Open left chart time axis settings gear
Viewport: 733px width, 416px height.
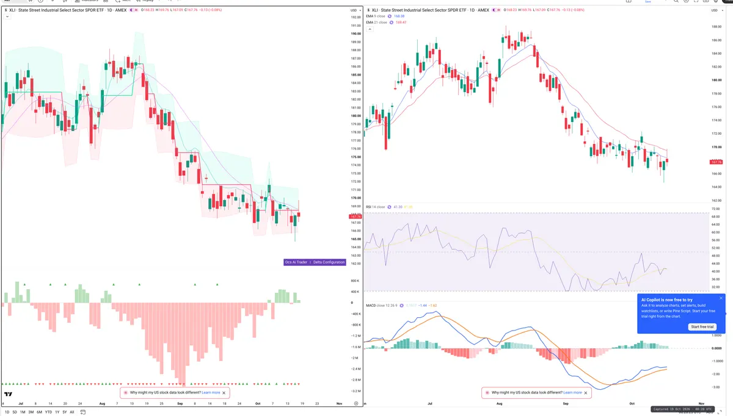356,403
